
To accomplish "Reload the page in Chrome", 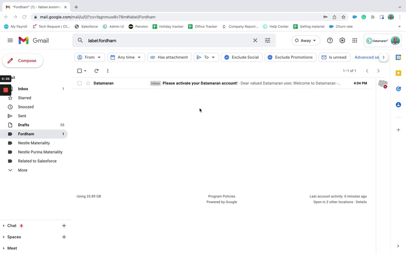I will (x=24, y=17).
